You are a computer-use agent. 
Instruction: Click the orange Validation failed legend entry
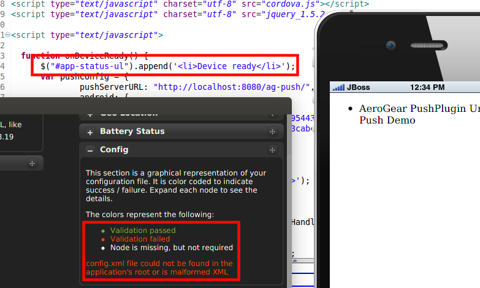click(x=140, y=239)
